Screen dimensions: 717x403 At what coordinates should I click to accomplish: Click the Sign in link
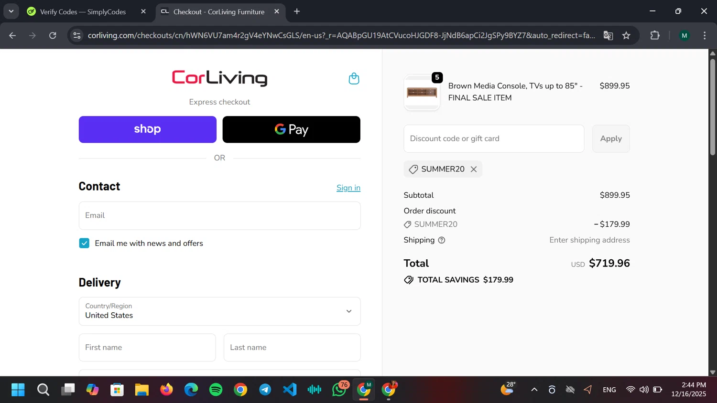pyautogui.click(x=348, y=188)
